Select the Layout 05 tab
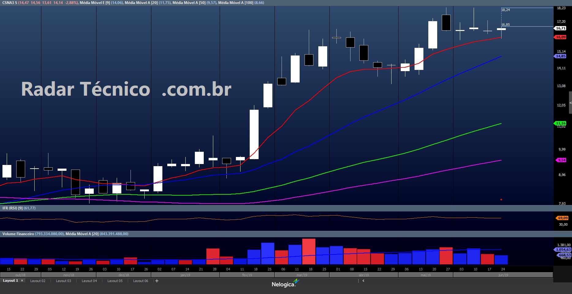The height and width of the screenshot is (294, 572). click(115, 281)
